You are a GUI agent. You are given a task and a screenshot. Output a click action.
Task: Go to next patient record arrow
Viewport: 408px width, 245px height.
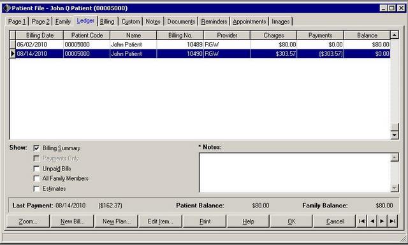coord(382,221)
